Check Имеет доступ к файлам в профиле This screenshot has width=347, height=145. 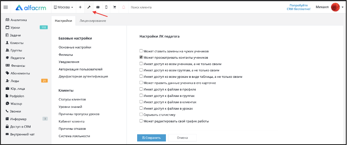141,89
